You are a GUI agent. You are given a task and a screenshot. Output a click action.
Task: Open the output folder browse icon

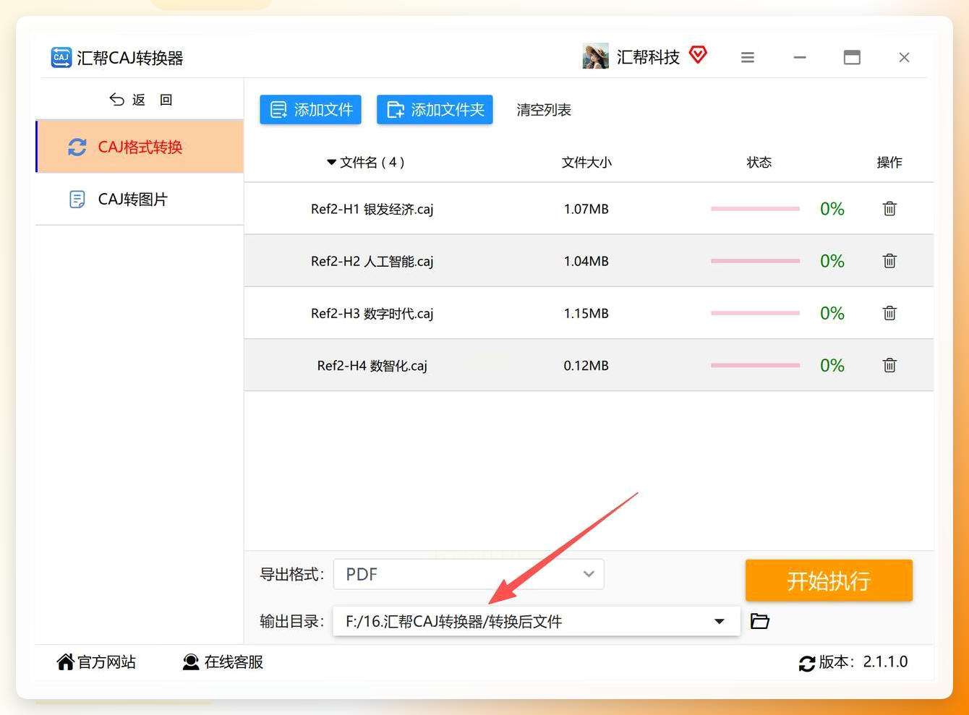pyautogui.click(x=759, y=621)
